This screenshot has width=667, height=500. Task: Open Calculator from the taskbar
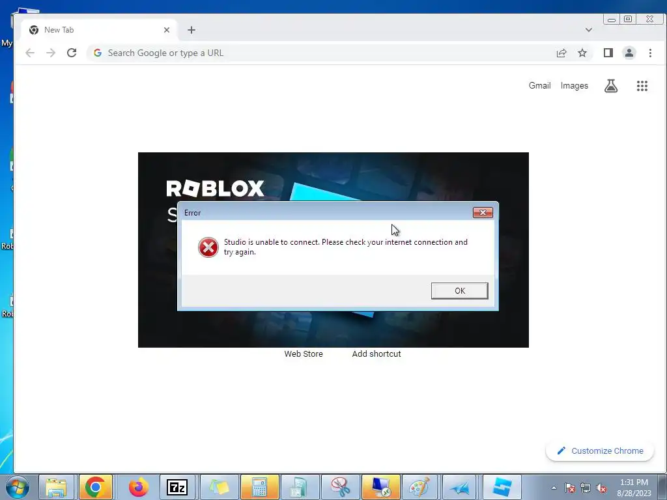(259, 487)
